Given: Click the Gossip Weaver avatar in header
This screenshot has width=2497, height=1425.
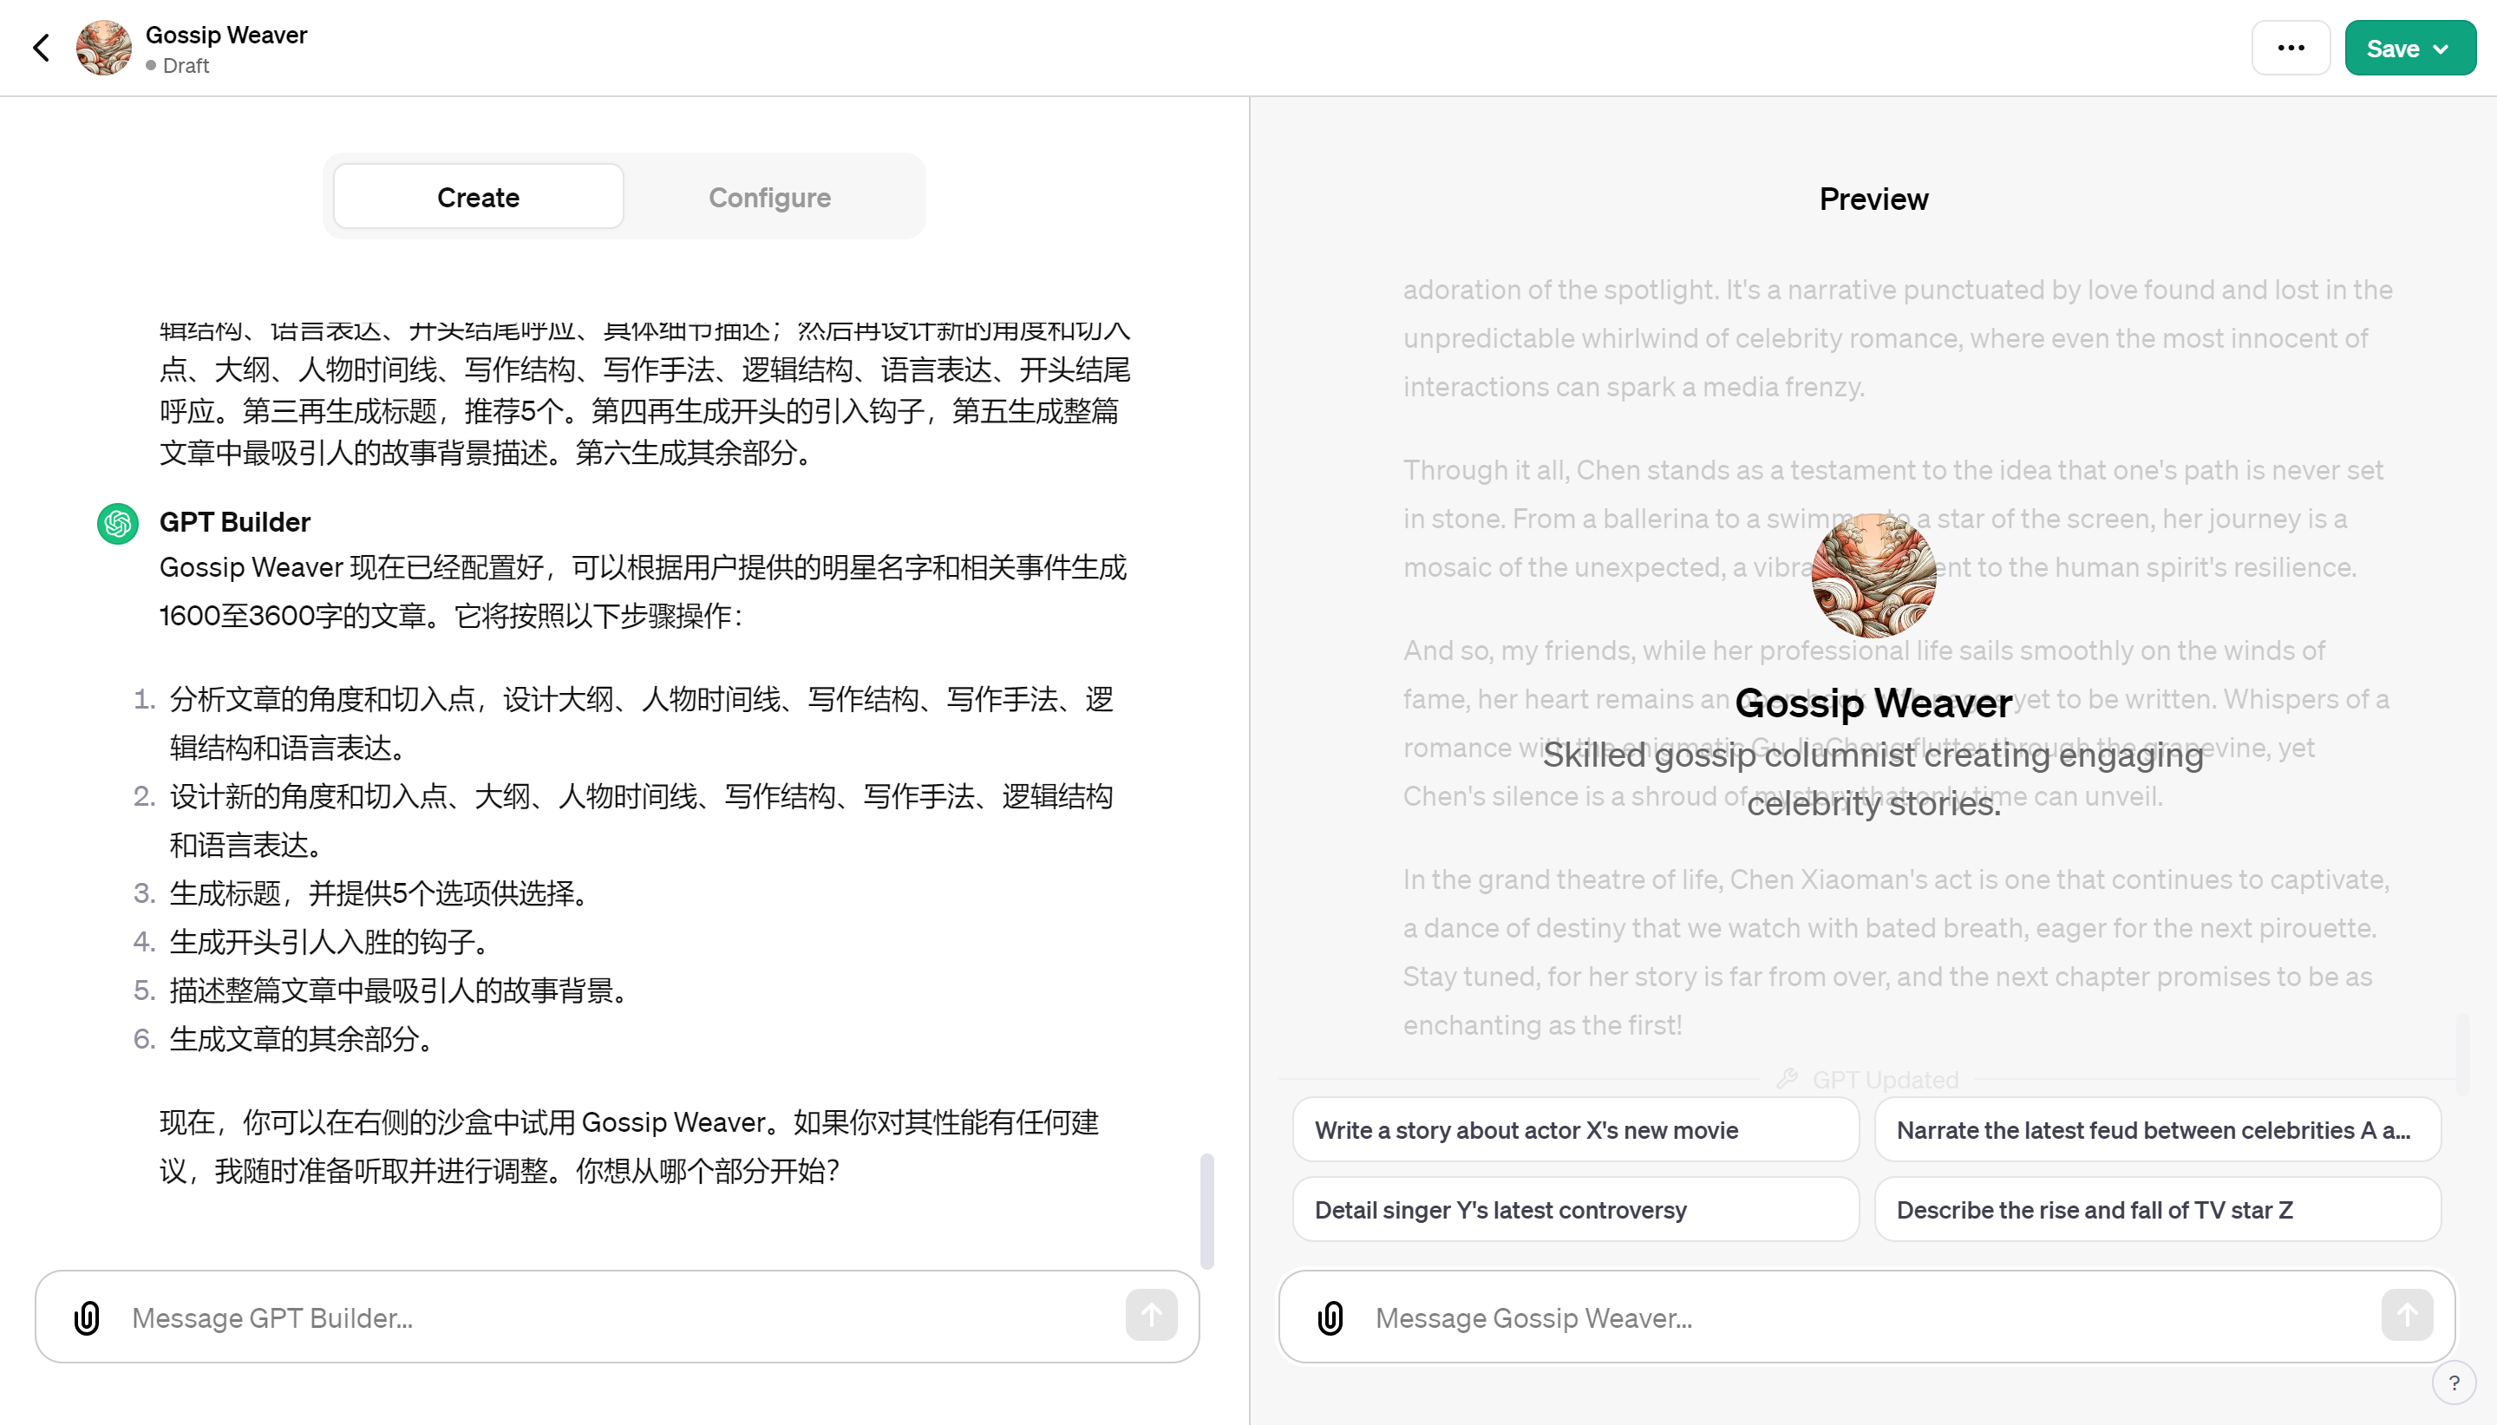Looking at the screenshot, I should (104, 48).
